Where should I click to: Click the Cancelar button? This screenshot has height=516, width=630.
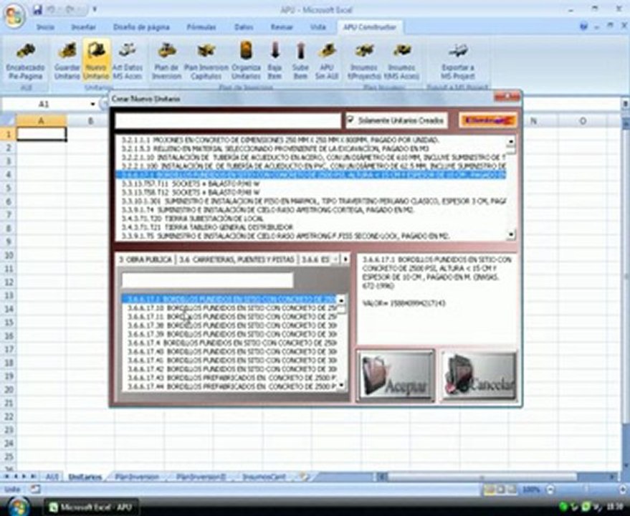coord(479,376)
